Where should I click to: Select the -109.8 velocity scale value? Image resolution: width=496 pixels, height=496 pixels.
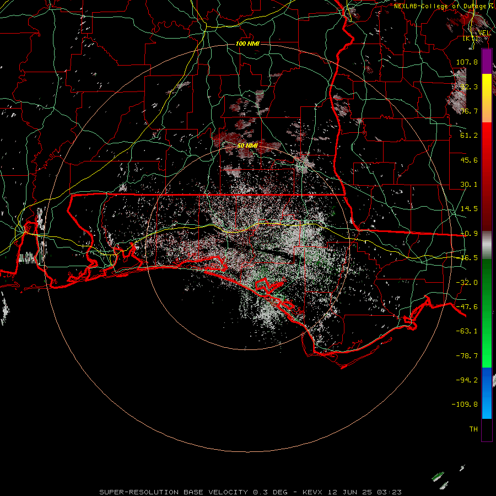point(465,405)
